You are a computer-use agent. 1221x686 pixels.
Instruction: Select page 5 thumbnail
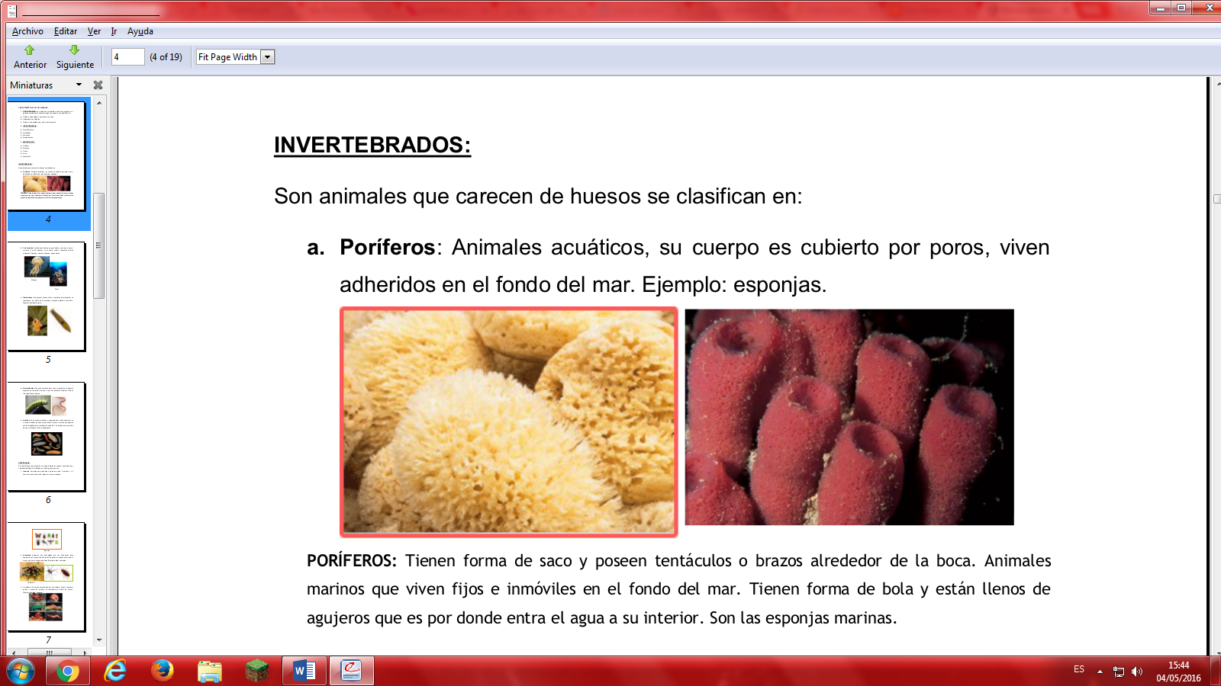point(47,297)
